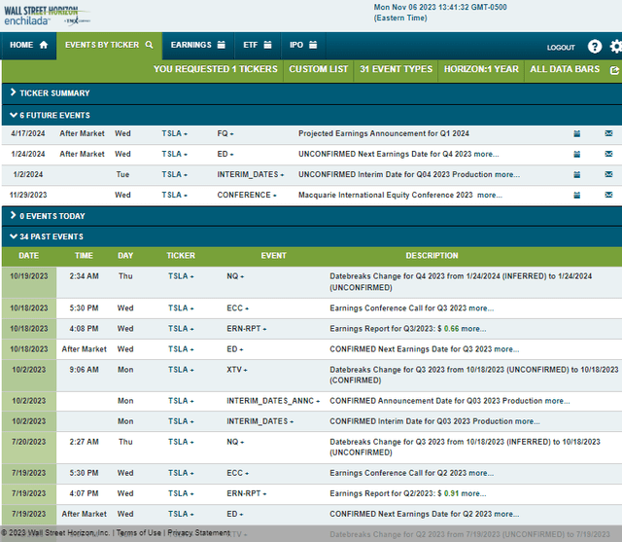Viewport: 622px width, 542px height.
Task: Sort by the DESCRIPTION column header
Action: tap(432, 256)
